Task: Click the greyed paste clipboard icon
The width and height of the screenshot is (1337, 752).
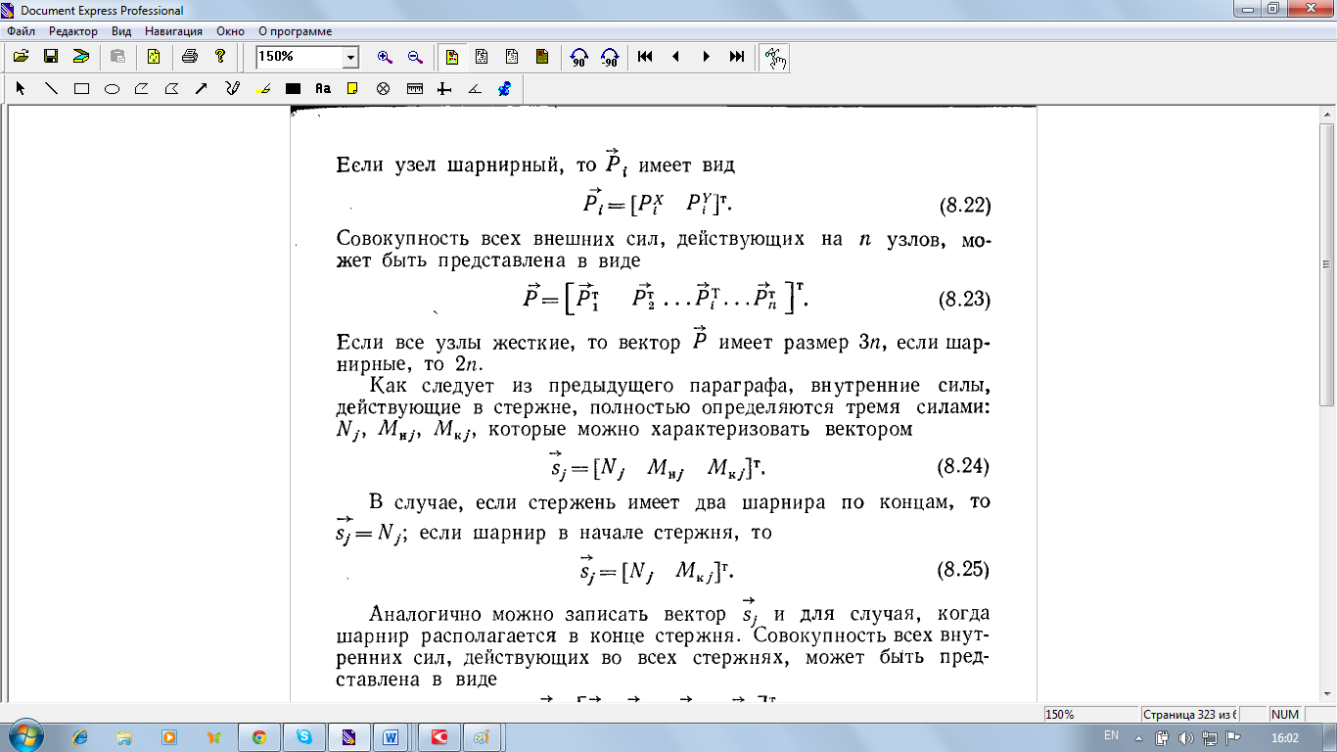Action: point(117,57)
